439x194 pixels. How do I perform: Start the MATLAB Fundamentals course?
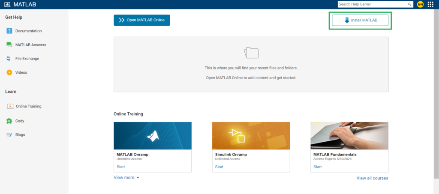click(x=318, y=167)
